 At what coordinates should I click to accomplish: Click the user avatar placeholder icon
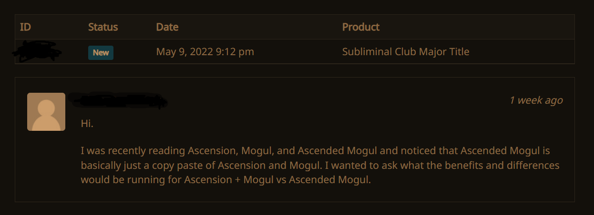click(46, 112)
